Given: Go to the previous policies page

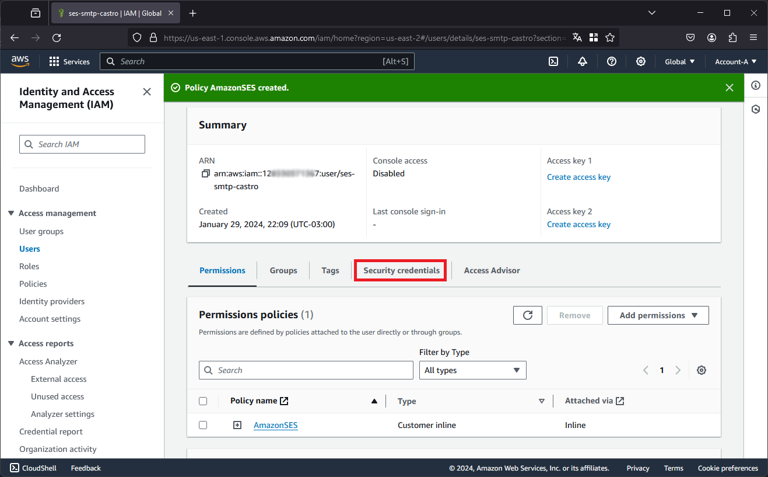Looking at the screenshot, I should pyautogui.click(x=646, y=370).
